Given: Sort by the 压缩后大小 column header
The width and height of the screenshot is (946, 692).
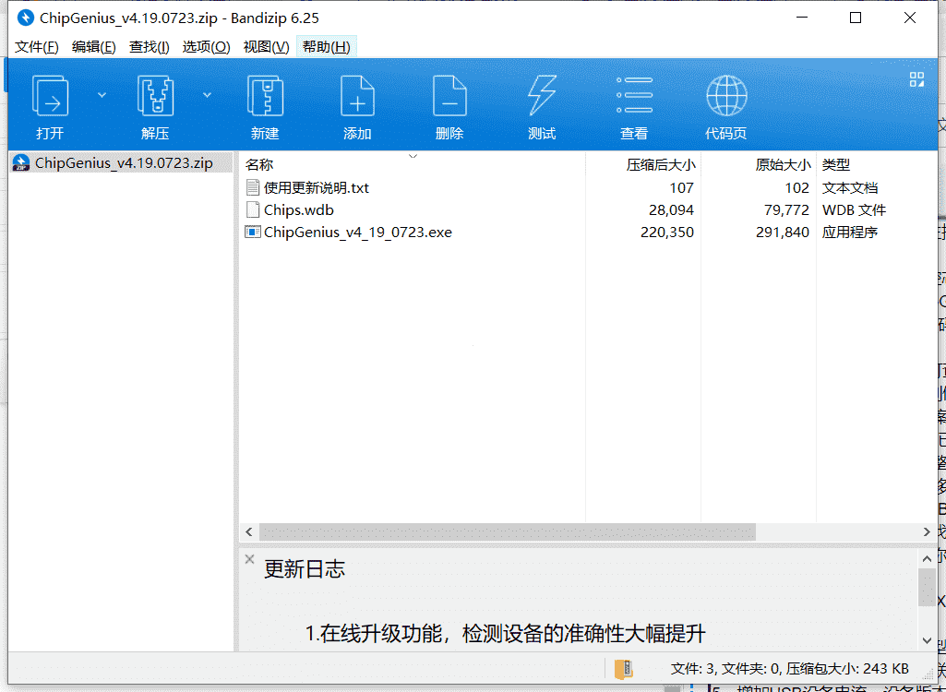Looking at the screenshot, I should 661,165.
